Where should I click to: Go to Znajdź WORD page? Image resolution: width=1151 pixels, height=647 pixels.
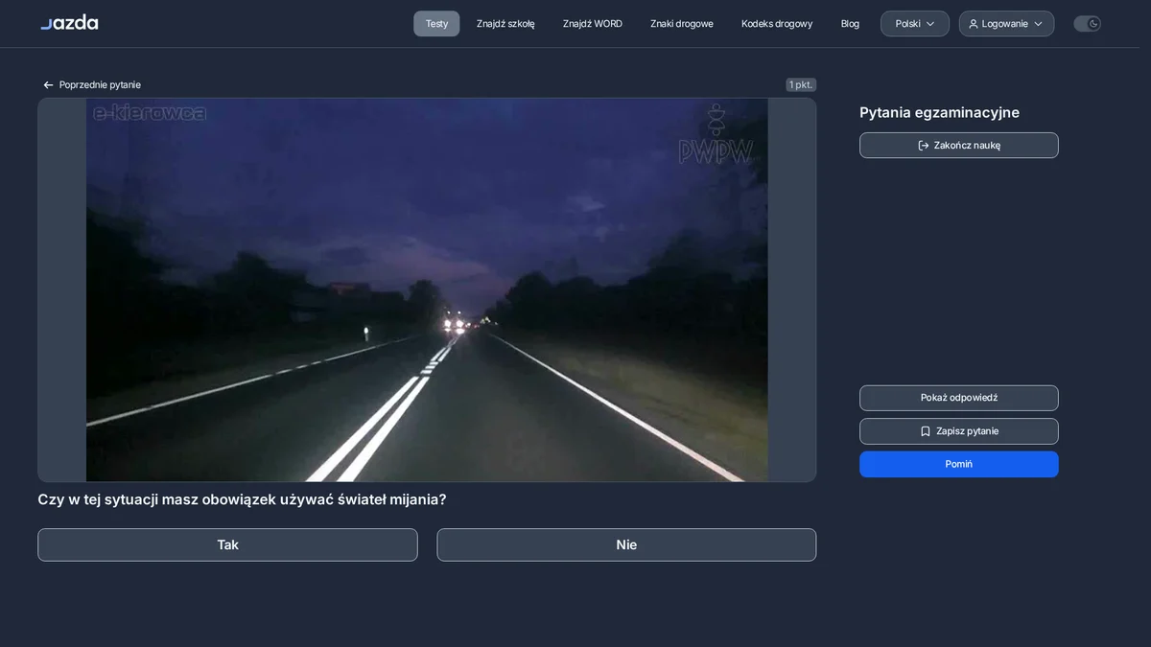click(593, 24)
